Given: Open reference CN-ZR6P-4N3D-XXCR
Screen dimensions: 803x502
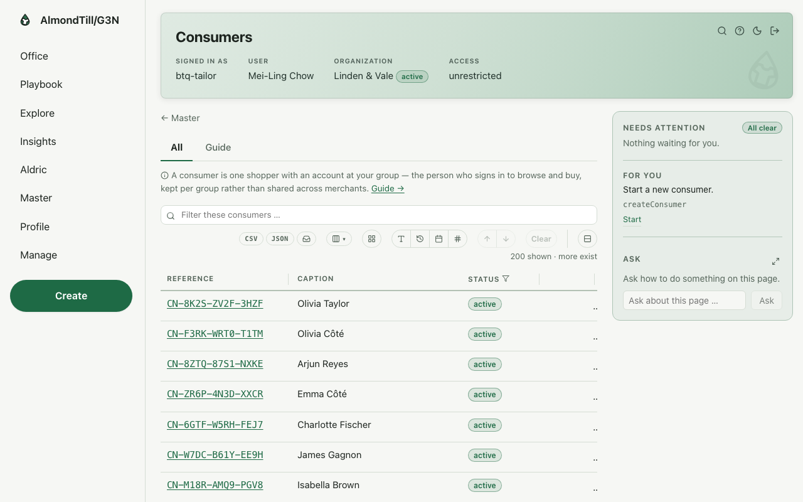Looking at the screenshot, I should [215, 394].
